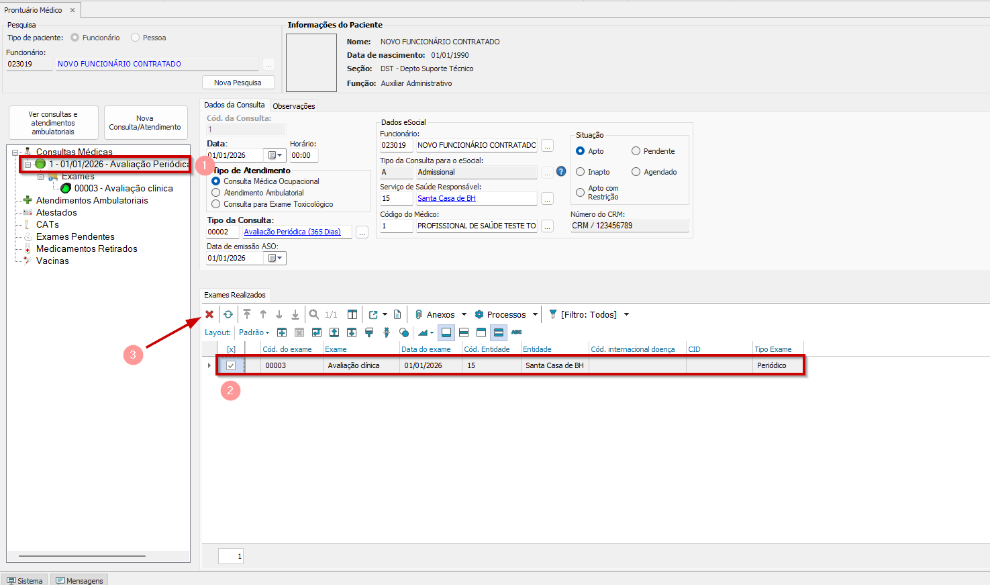Select Consulta para Exame Toxicológico option
Viewport: 990px width, 585px height.
coord(216,204)
